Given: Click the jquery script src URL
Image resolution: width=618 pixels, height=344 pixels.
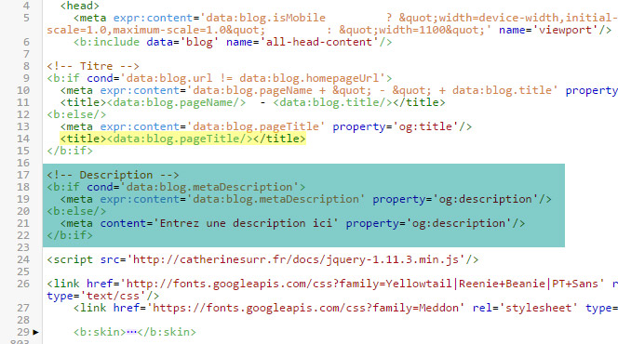Looking at the screenshot, I should (x=296, y=259).
